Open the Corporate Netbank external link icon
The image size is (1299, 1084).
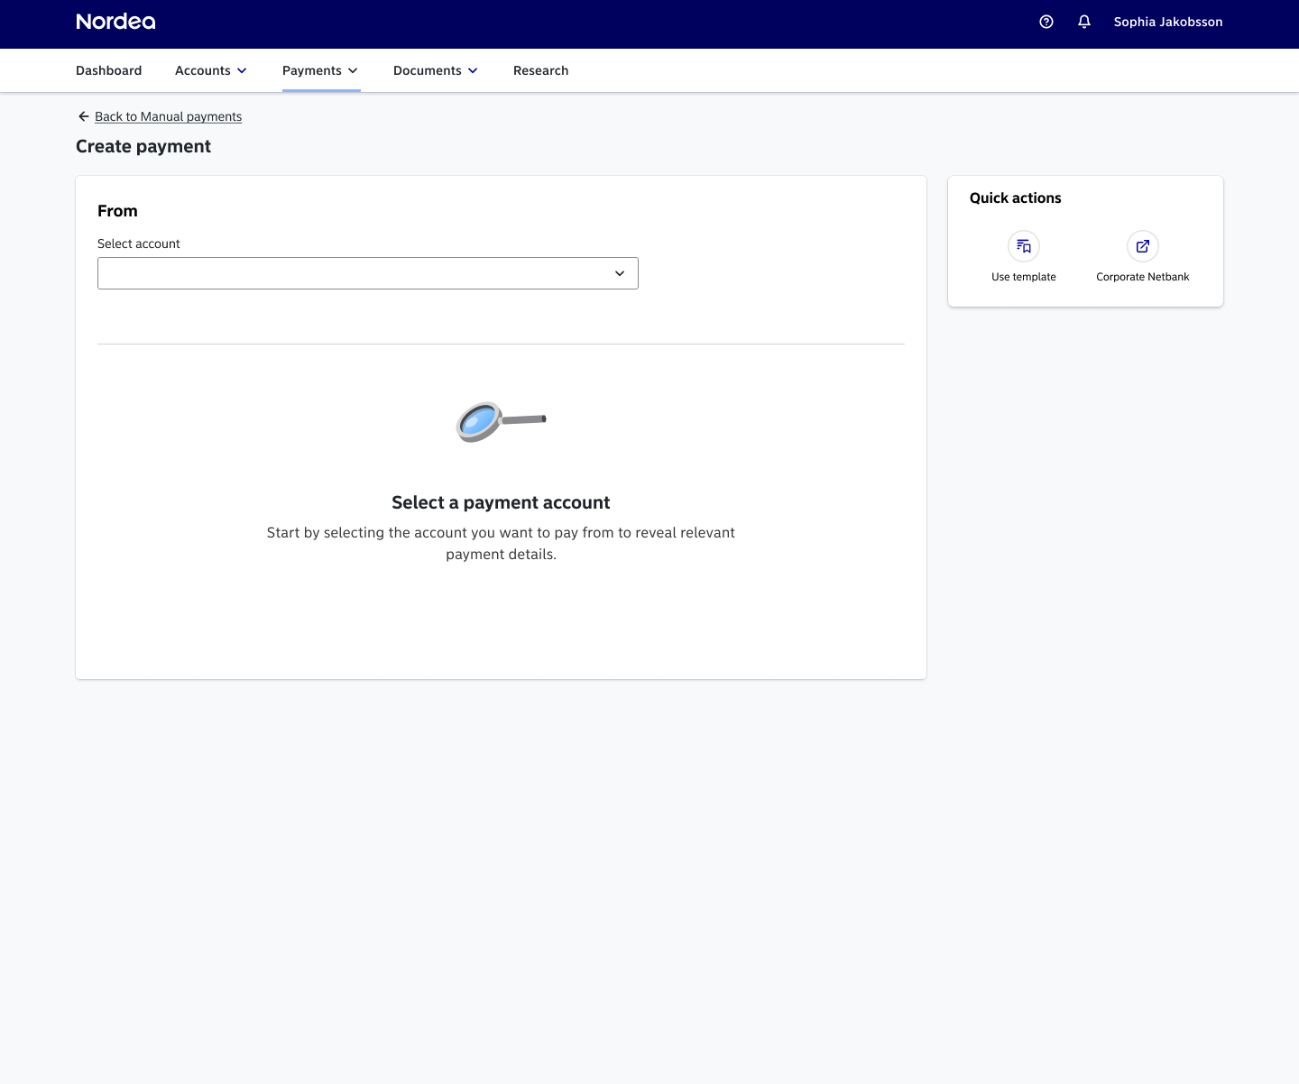coord(1143,246)
